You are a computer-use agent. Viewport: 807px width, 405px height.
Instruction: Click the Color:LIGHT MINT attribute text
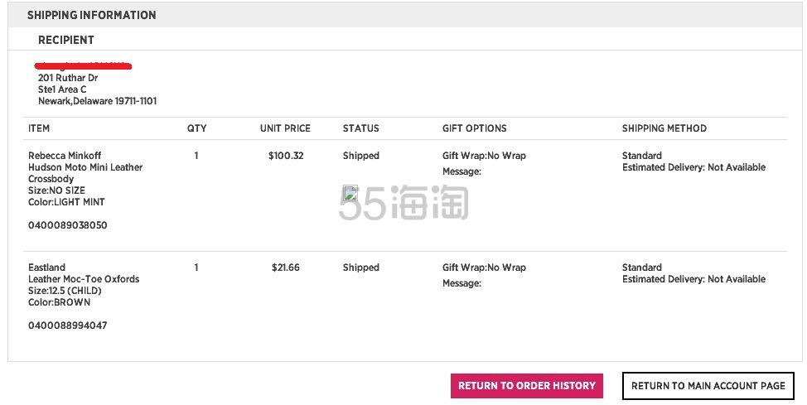point(66,202)
